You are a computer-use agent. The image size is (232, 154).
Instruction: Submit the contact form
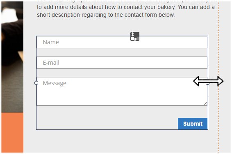(193, 124)
